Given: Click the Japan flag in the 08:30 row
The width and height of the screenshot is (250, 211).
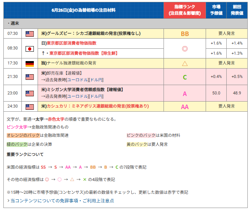Looking at the screenshot, I should coord(30,49).
